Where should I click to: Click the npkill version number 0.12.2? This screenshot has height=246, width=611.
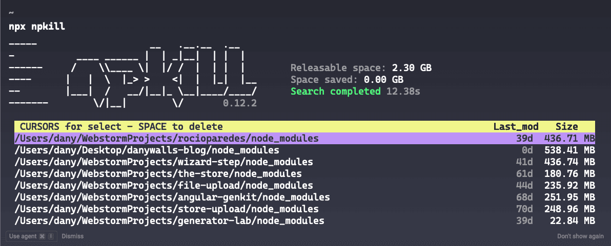240,103
